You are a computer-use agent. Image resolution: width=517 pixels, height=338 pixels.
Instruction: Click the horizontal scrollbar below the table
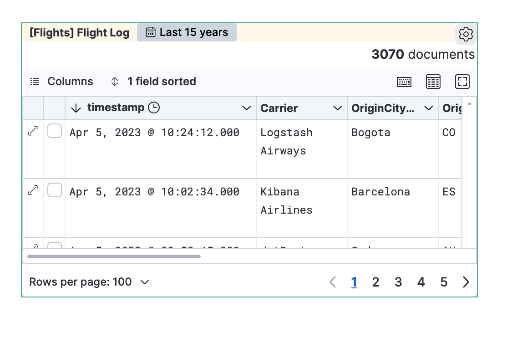click(x=114, y=256)
